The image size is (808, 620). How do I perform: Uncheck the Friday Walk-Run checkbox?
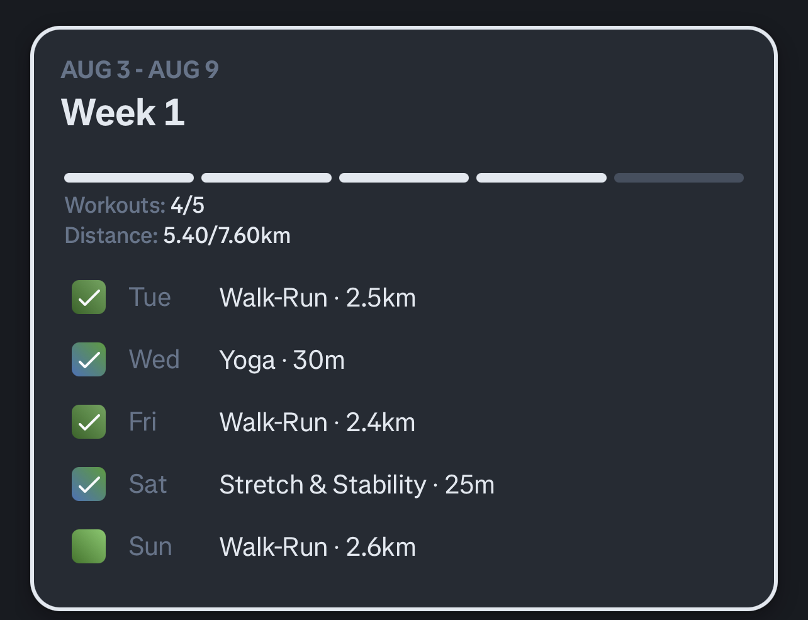pos(89,422)
